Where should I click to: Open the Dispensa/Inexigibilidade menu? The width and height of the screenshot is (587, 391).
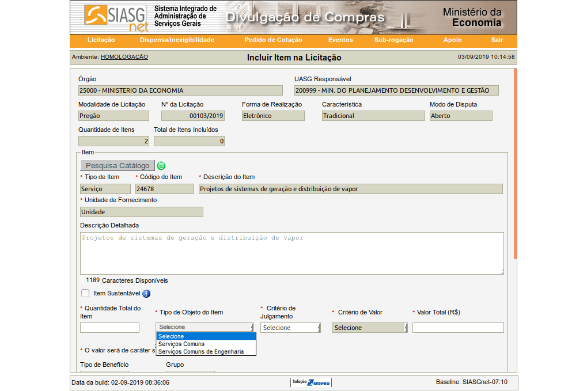[x=177, y=40]
